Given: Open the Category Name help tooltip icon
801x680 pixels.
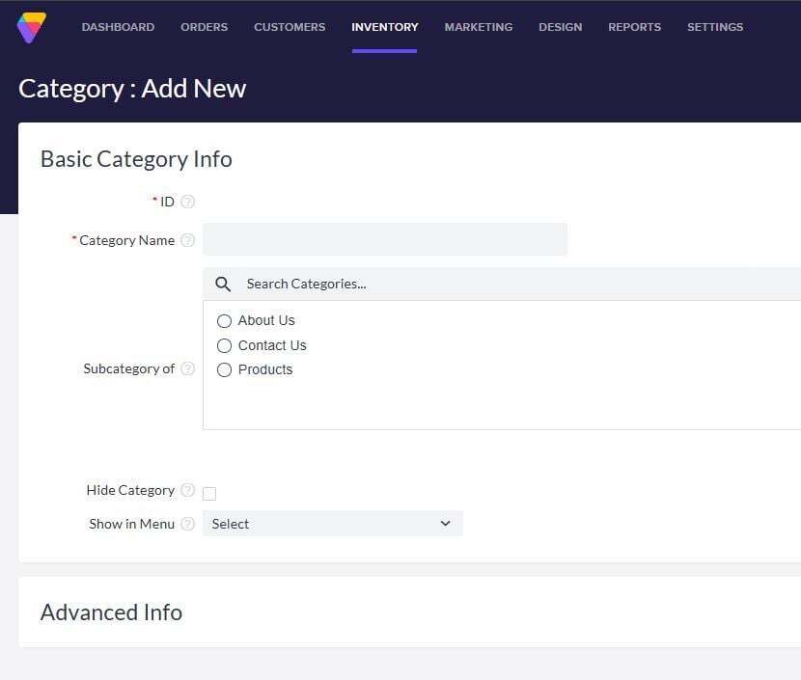Looking at the screenshot, I should pyautogui.click(x=187, y=240).
